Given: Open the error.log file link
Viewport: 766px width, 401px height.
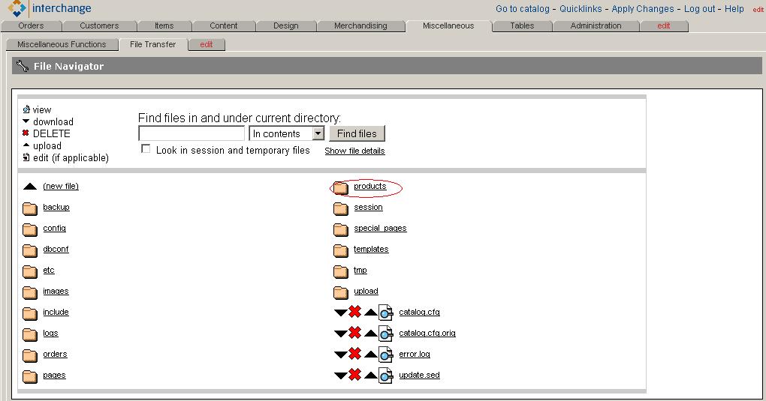Looking at the screenshot, I should (x=415, y=355).
